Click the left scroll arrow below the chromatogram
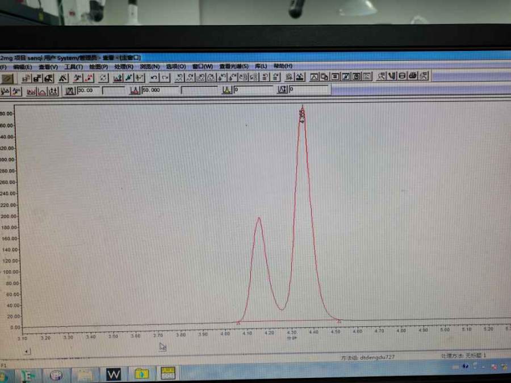Viewport: 511px width, 383px height. pos(27,351)
